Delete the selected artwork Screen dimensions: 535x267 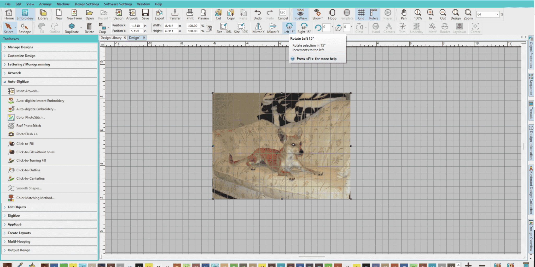[x=89, y=28]
